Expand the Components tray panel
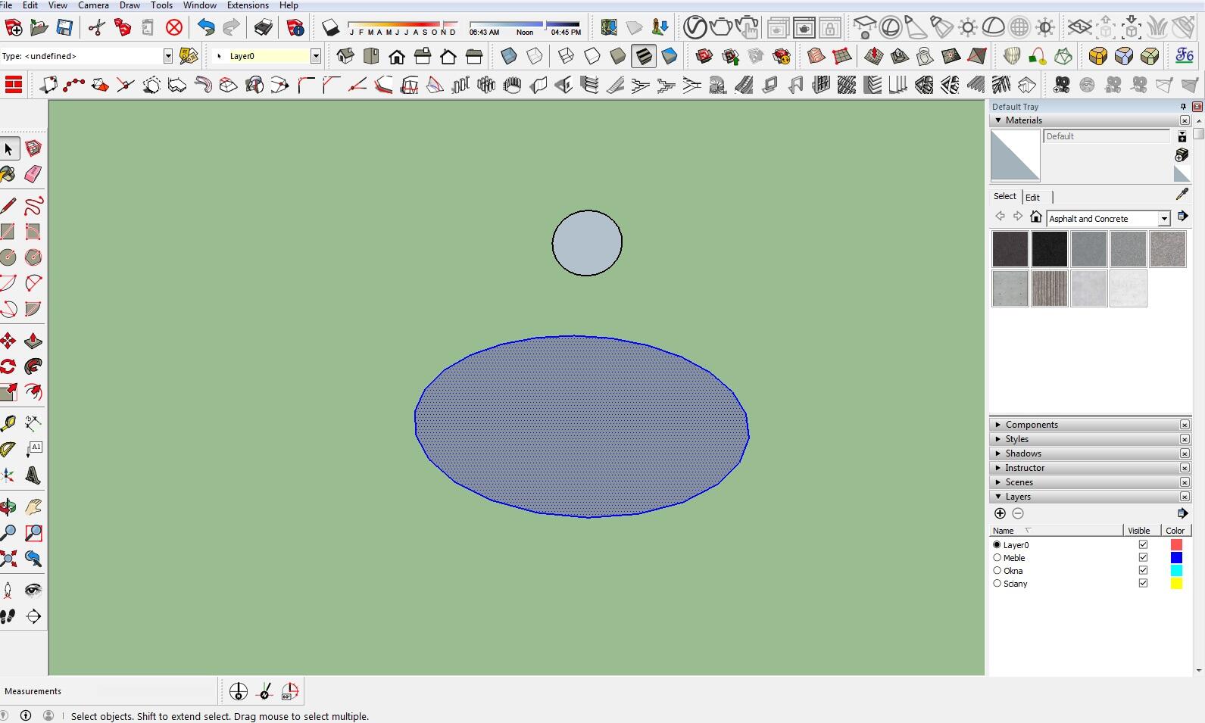The image size is (1205, 723). tap(1032, 425)
